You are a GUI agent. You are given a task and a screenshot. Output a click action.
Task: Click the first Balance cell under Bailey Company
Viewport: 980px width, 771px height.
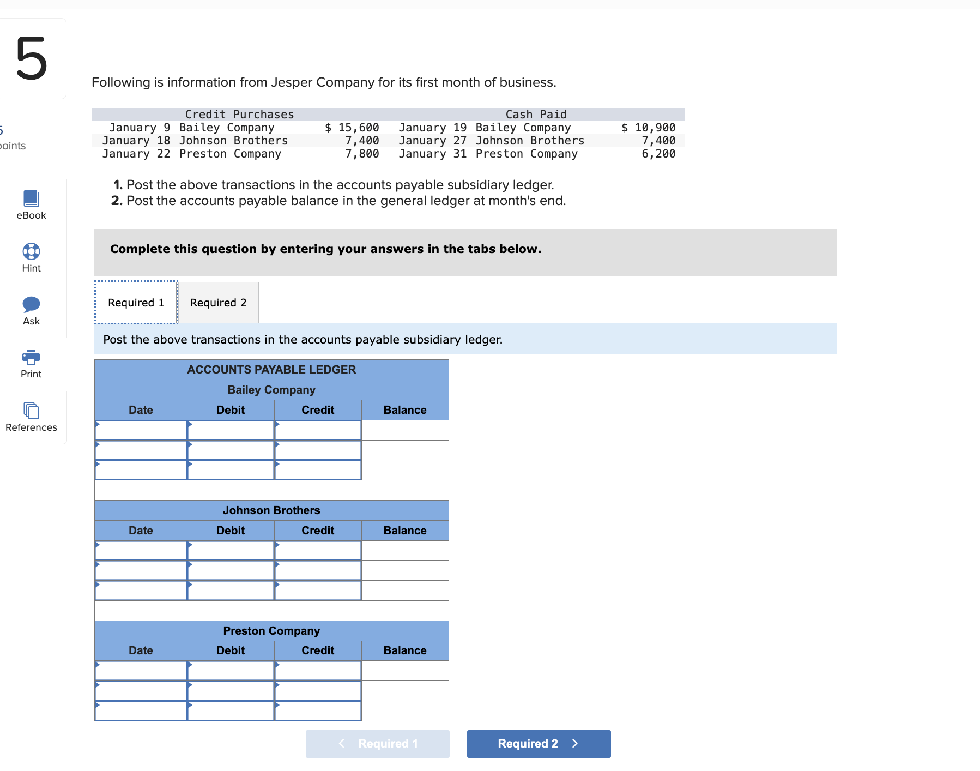click(404, 430)
